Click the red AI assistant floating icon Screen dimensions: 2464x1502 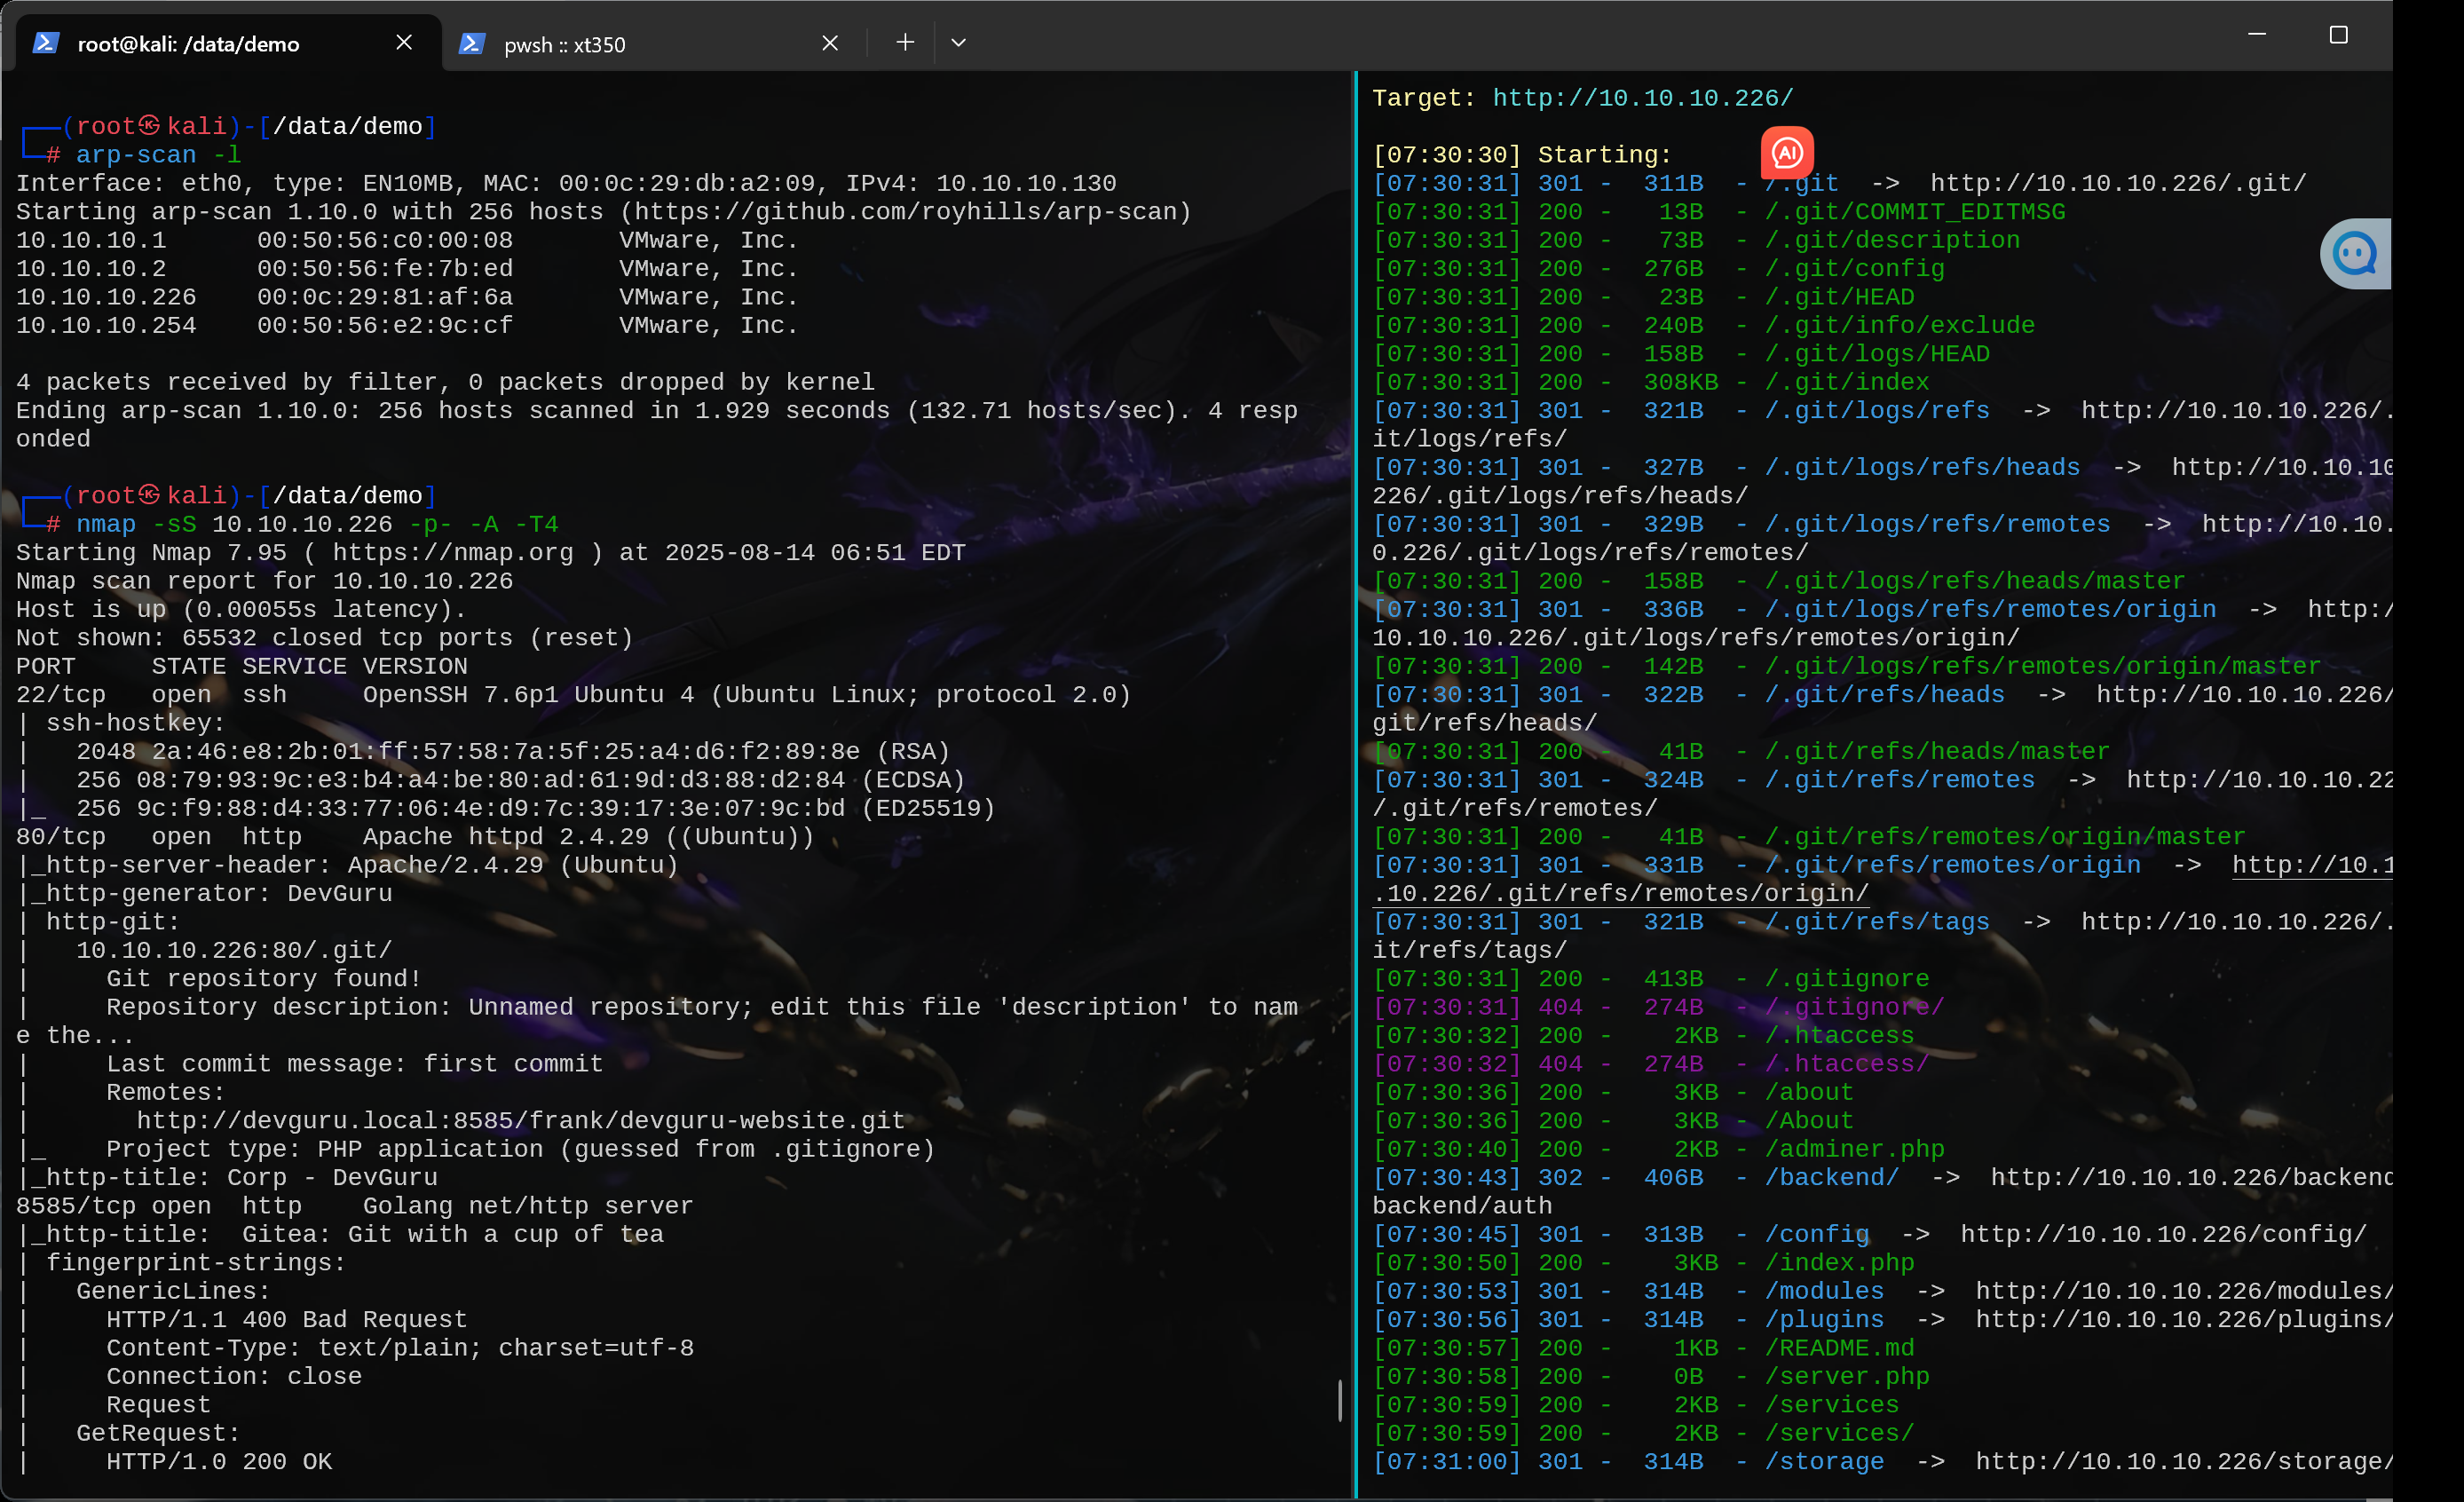pyautogui.click(x=1788, y=152)
